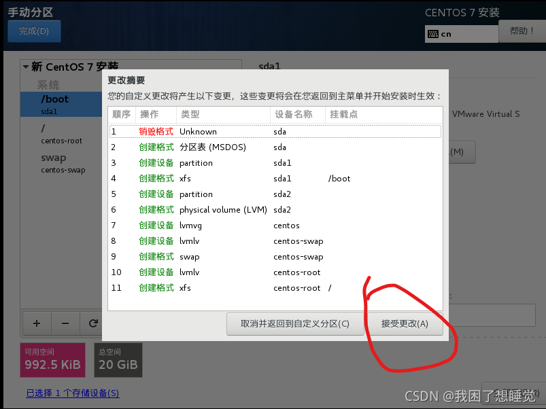Select the swap centos-swap partition entry

[61, 163]
